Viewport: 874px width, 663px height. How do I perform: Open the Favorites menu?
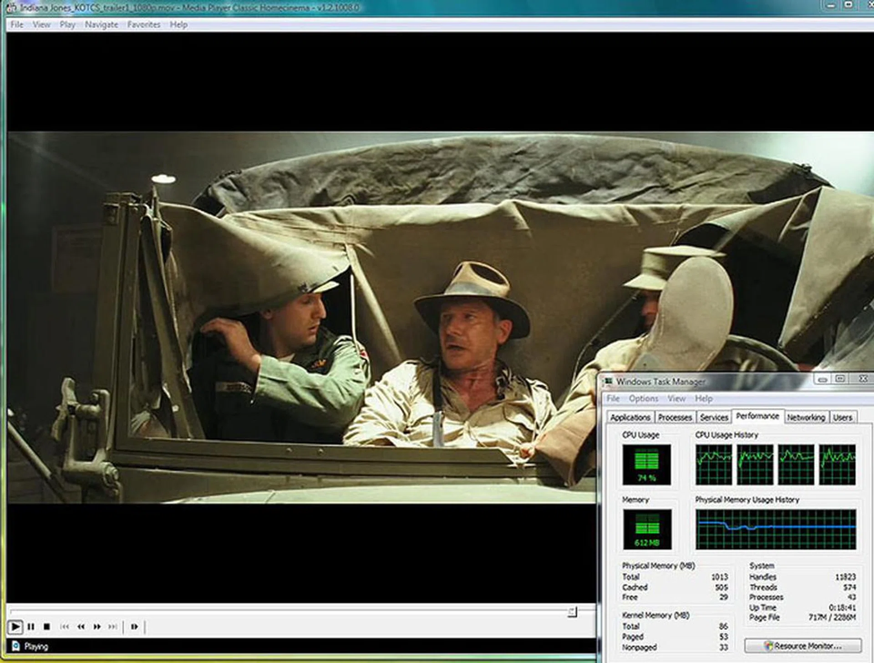143,25
